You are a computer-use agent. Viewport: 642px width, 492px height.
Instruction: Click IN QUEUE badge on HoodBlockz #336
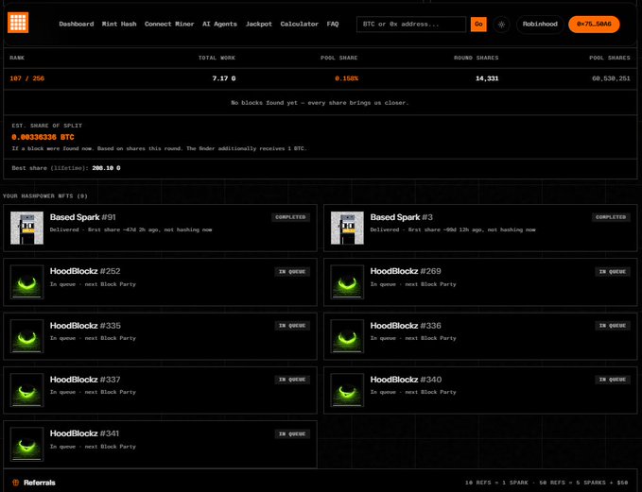[x=613, y=326]
